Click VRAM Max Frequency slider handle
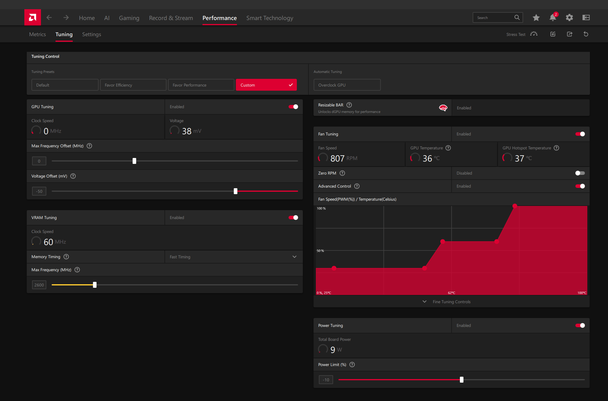The image size is (608, 401). coord(95,285)
